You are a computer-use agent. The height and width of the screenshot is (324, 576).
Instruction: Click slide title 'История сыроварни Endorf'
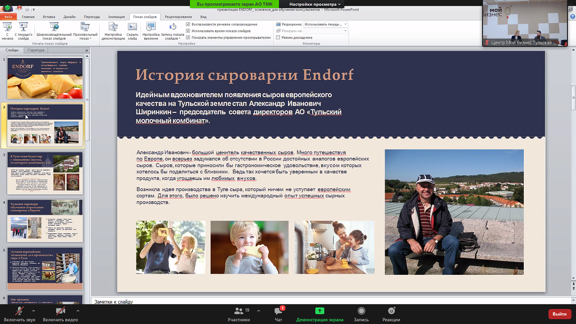click(x=245, y=75)
